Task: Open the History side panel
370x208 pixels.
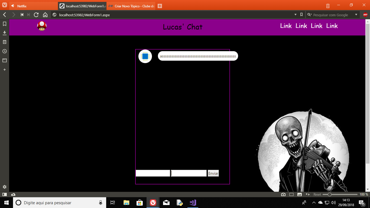Action: (5, 51)
